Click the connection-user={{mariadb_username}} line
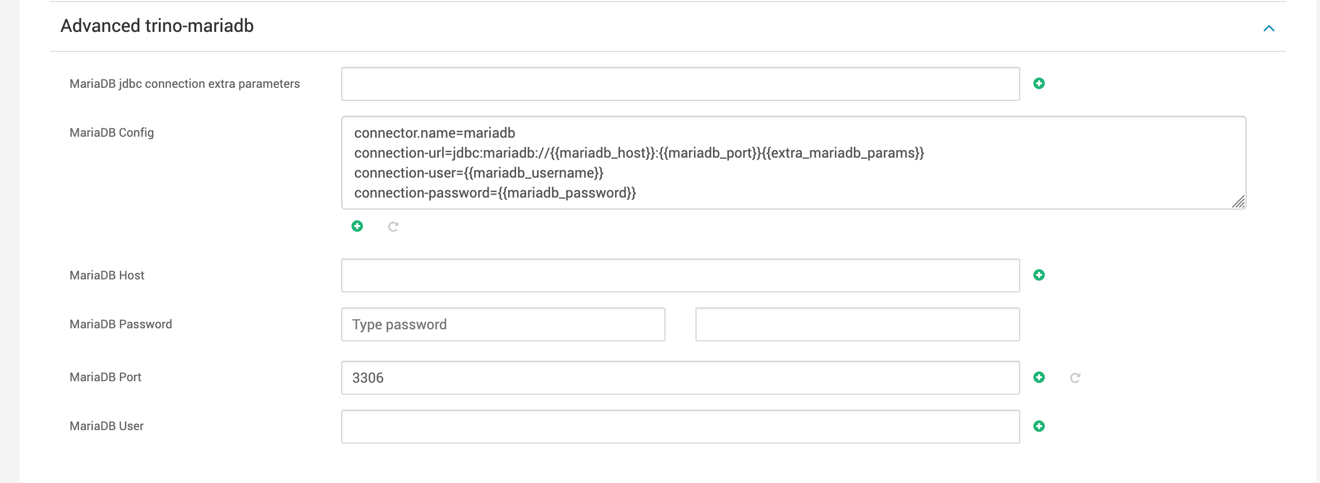Image resolution: width=1320 pixels, height=483 pixels. click(x=479, y=173)
